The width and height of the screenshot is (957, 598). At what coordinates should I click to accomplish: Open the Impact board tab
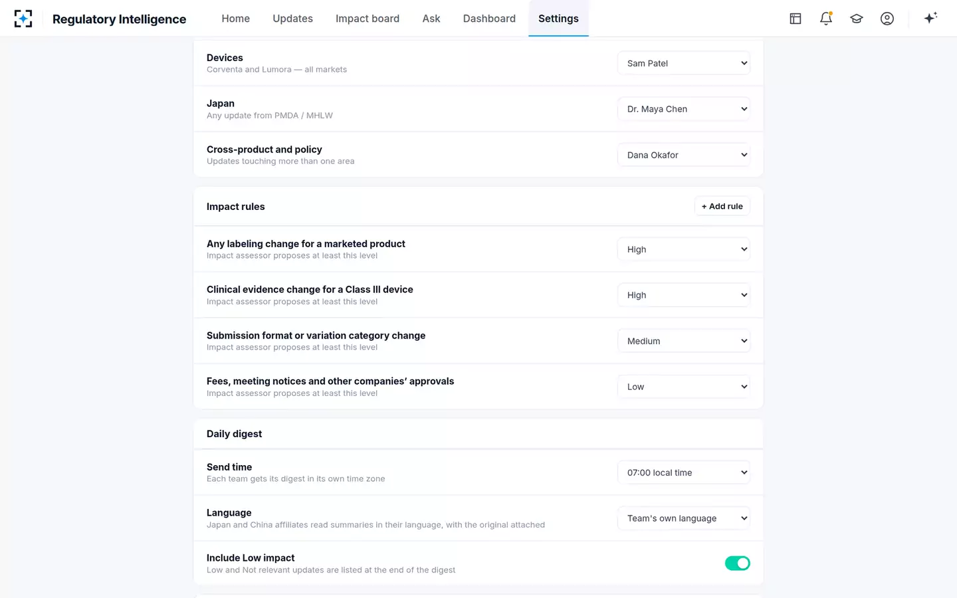coord(368,19)
